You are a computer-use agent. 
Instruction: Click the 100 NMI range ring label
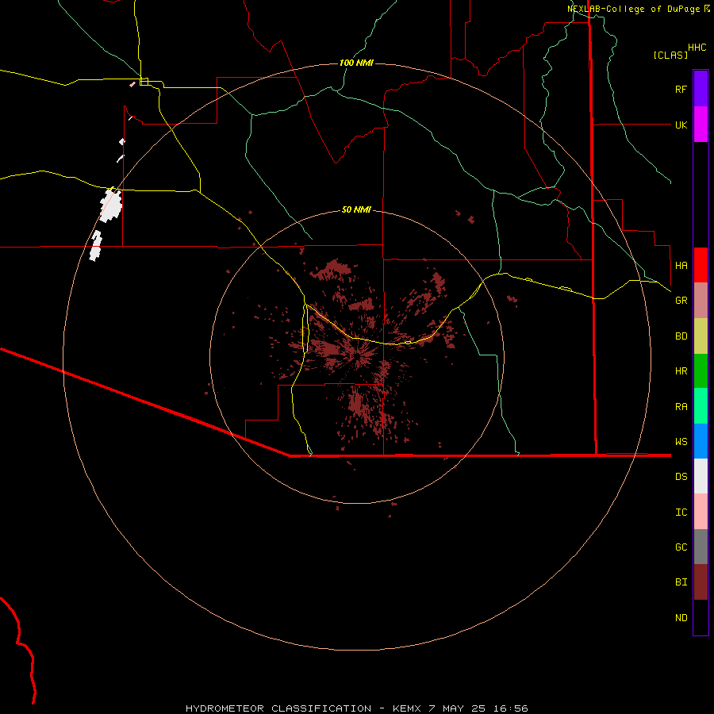click(356, 63)
